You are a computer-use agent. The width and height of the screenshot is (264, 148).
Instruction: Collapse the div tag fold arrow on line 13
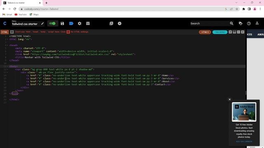7,72
